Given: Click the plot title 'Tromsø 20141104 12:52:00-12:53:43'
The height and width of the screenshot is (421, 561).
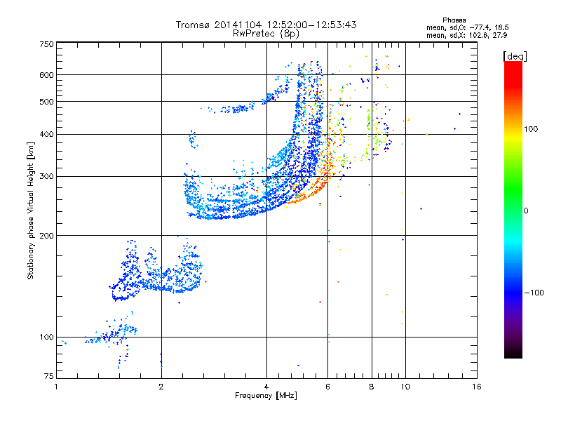Looking at the screenshot, I should (266, 25).
